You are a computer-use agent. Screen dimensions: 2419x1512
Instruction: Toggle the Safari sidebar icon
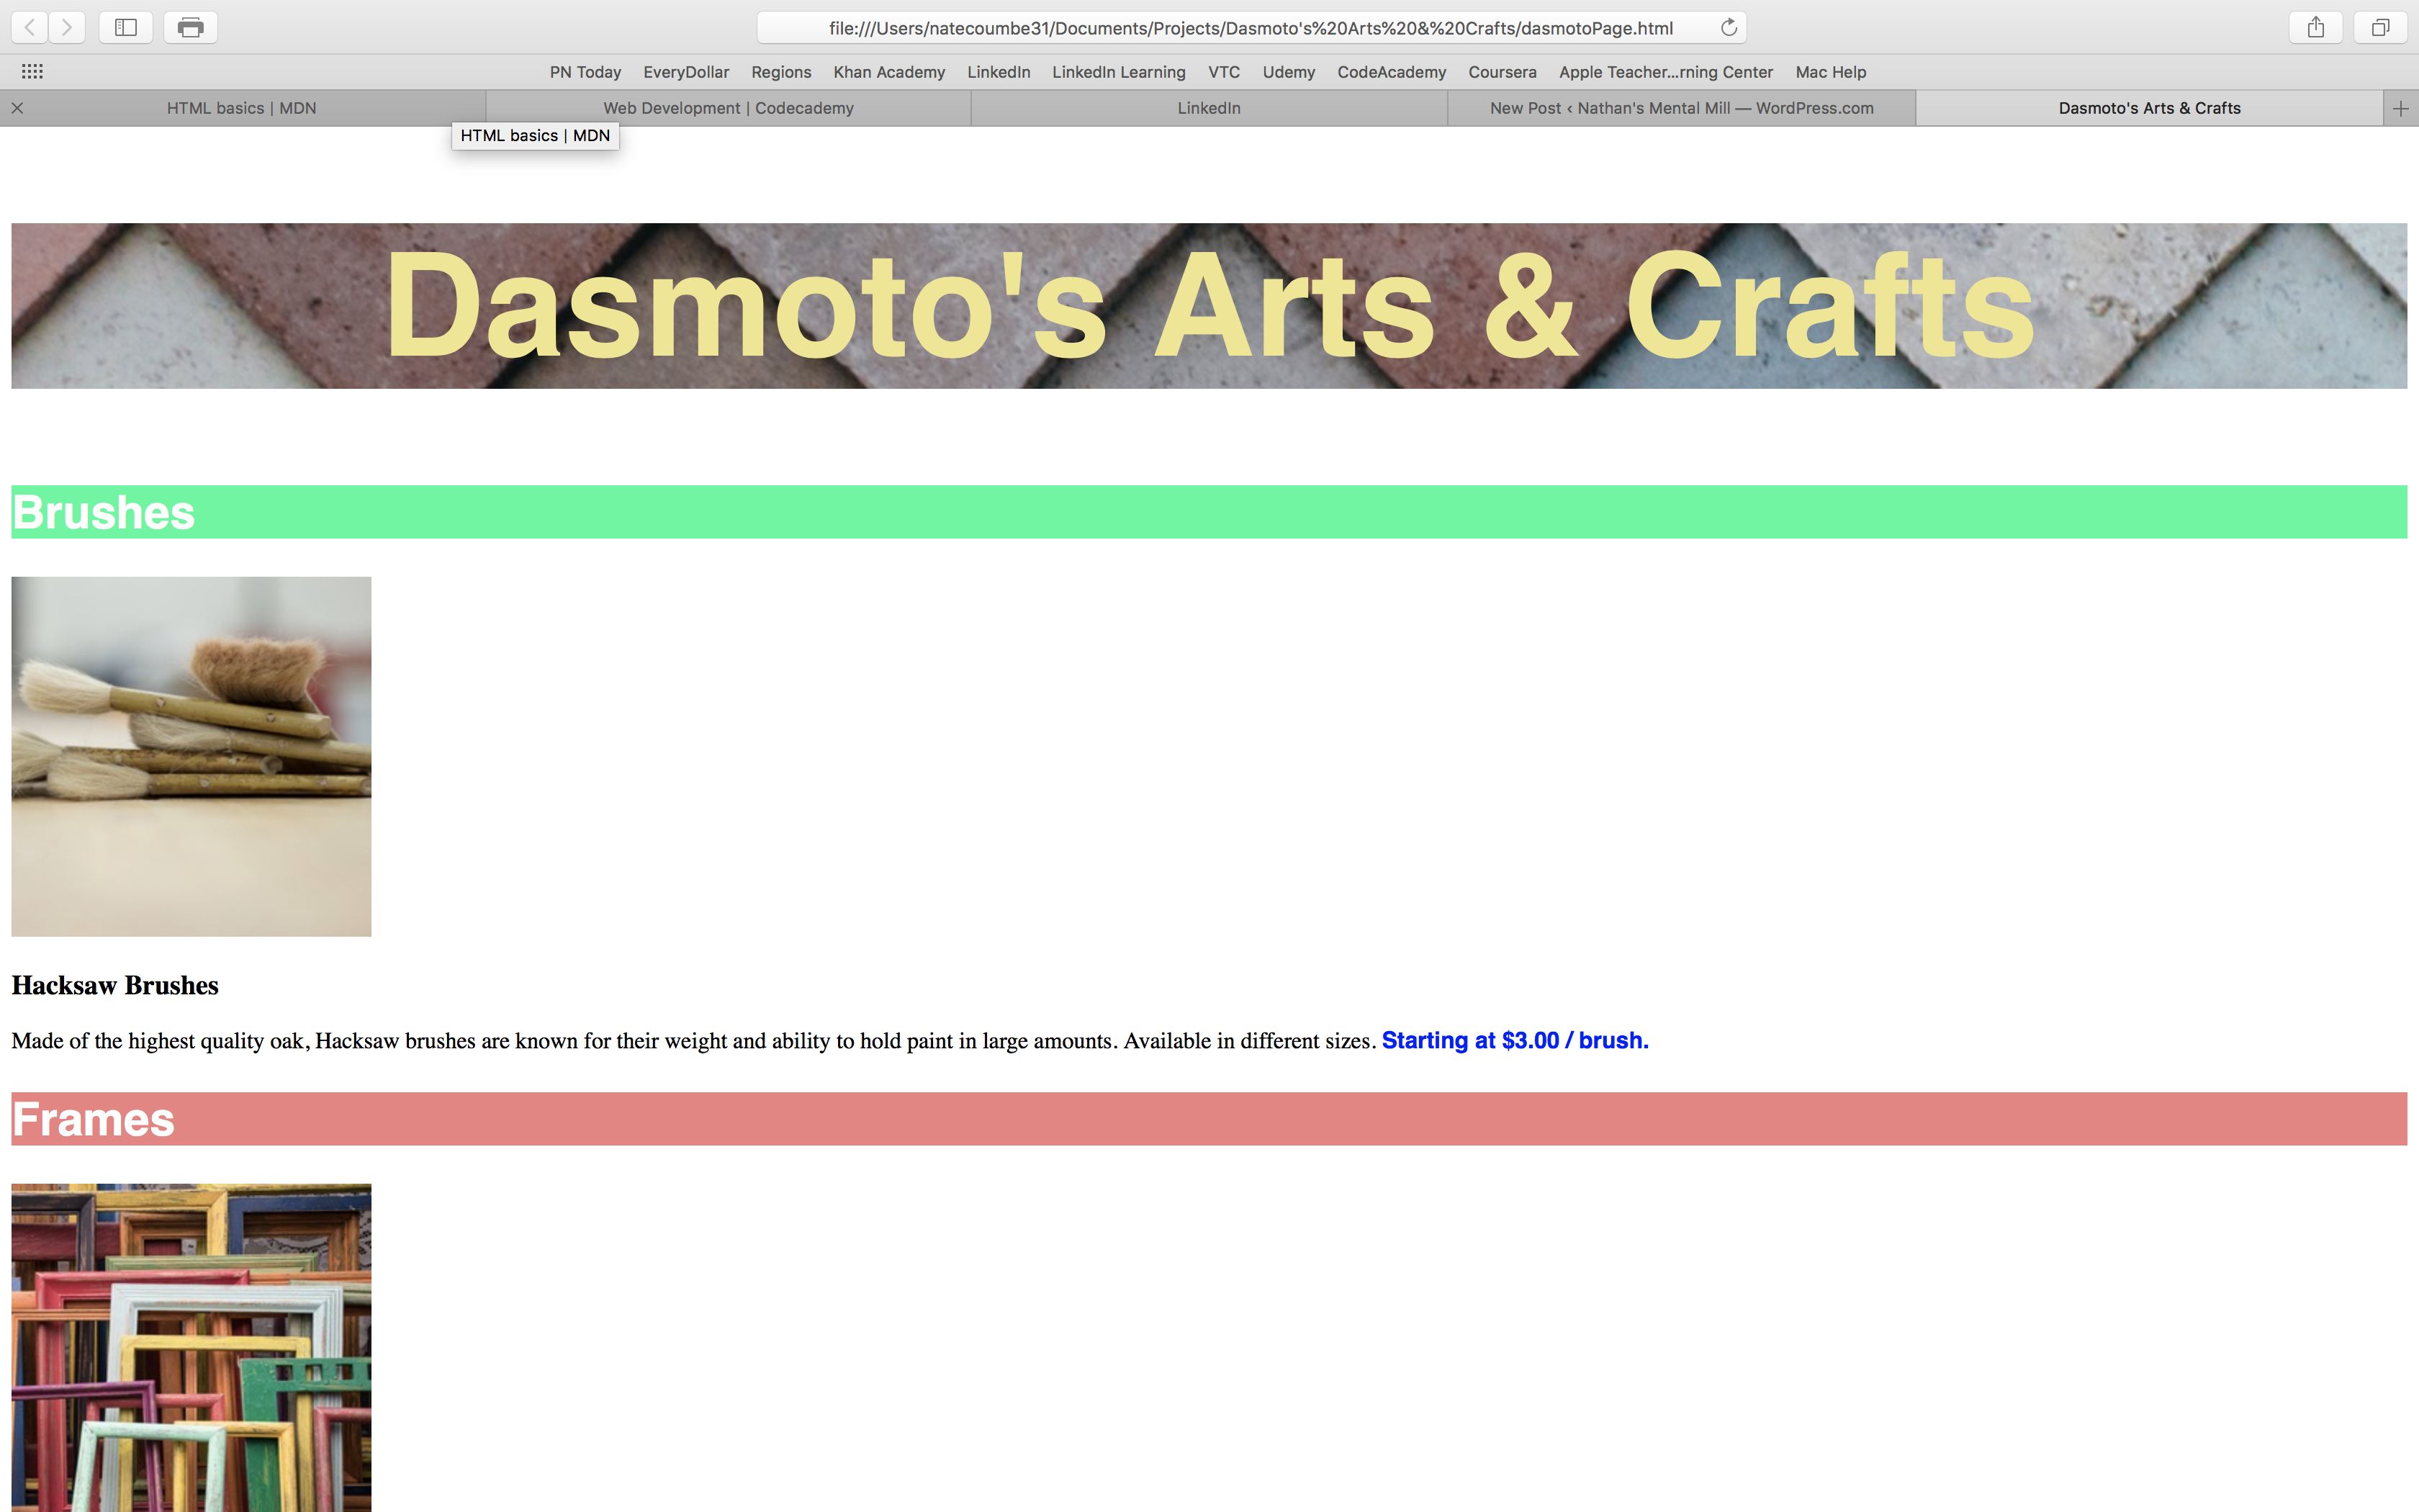click(126, 27)
